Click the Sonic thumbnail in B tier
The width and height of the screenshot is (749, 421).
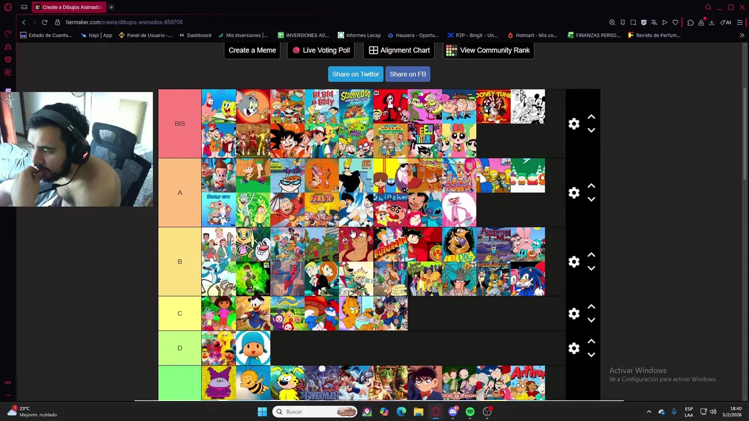tap(528, 279)
